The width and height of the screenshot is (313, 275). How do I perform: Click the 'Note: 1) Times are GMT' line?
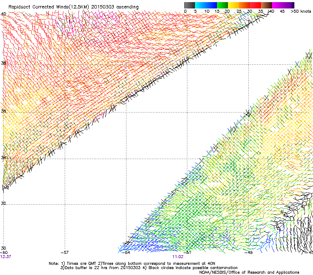point(132,264)
